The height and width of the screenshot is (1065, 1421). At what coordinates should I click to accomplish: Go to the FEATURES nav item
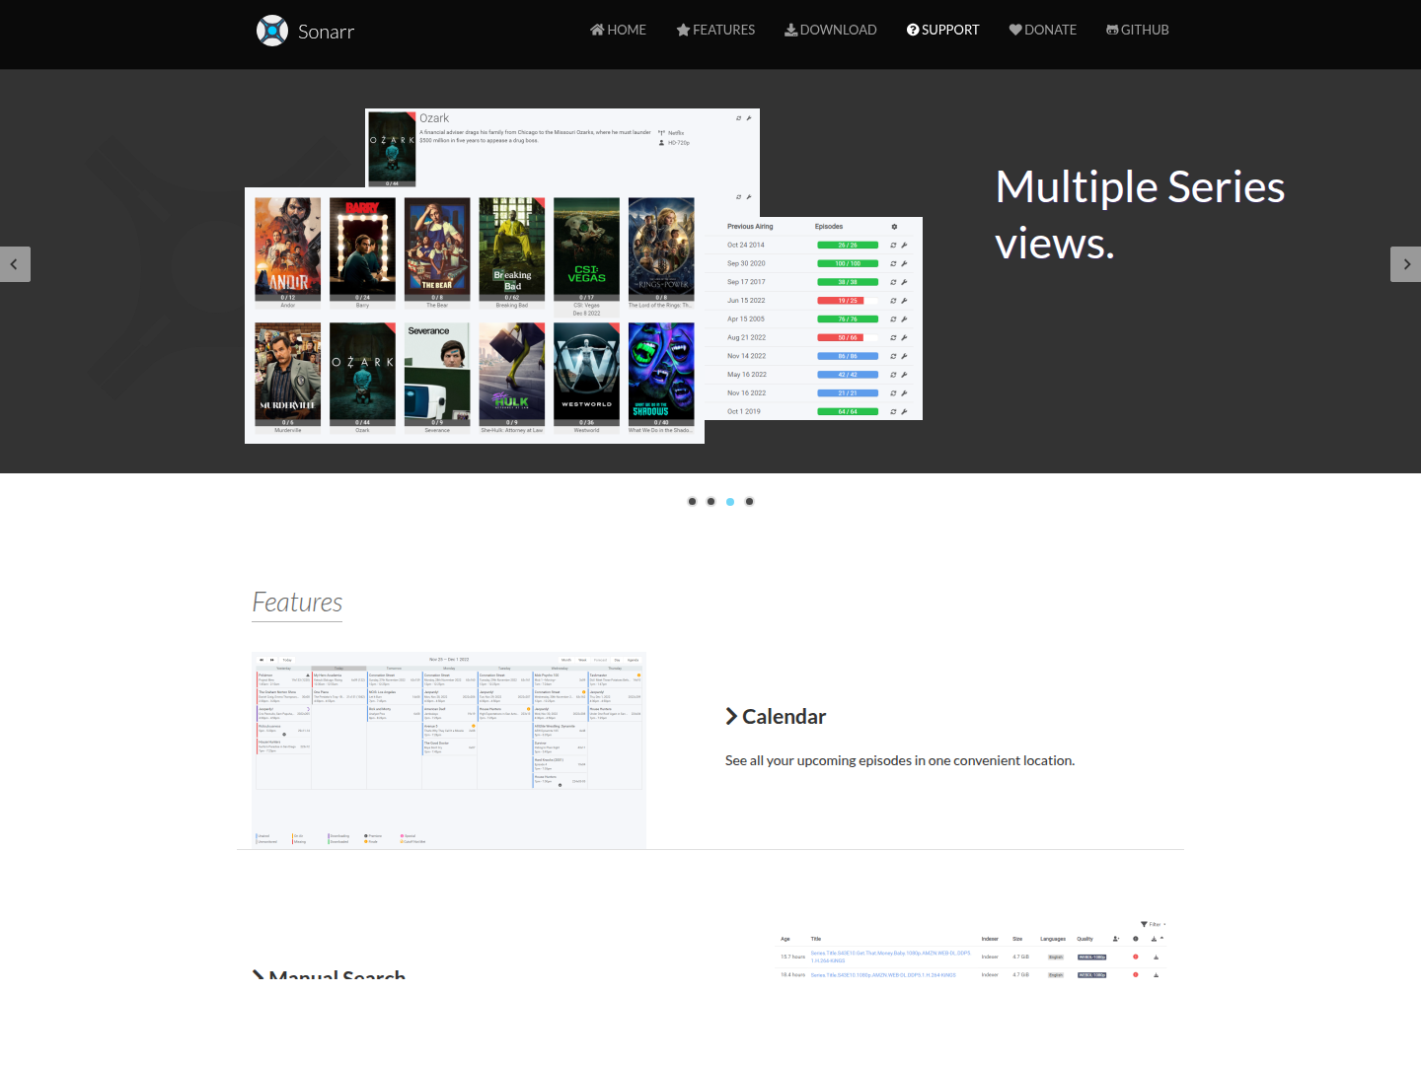(x=715, y=30)
